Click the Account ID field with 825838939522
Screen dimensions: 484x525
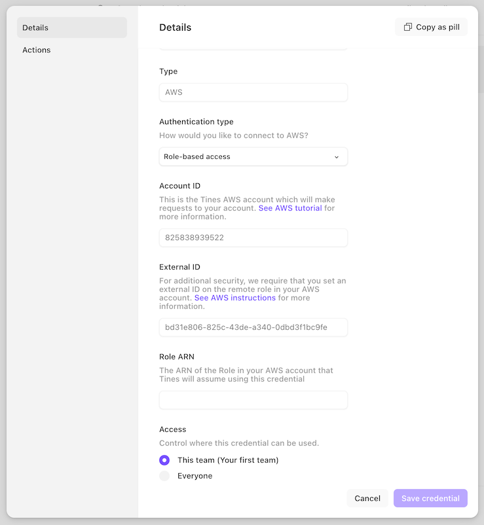[x=253, y=238]
